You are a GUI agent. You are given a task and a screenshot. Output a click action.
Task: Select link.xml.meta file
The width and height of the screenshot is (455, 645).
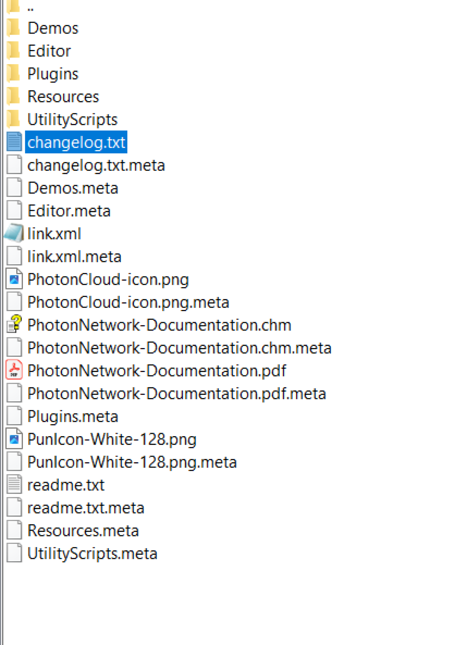click(x=74, y=257)
